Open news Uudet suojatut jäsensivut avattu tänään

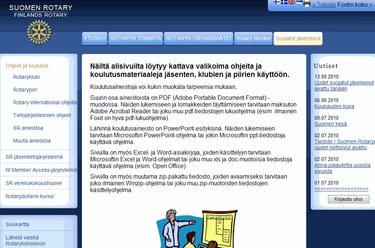344,86
